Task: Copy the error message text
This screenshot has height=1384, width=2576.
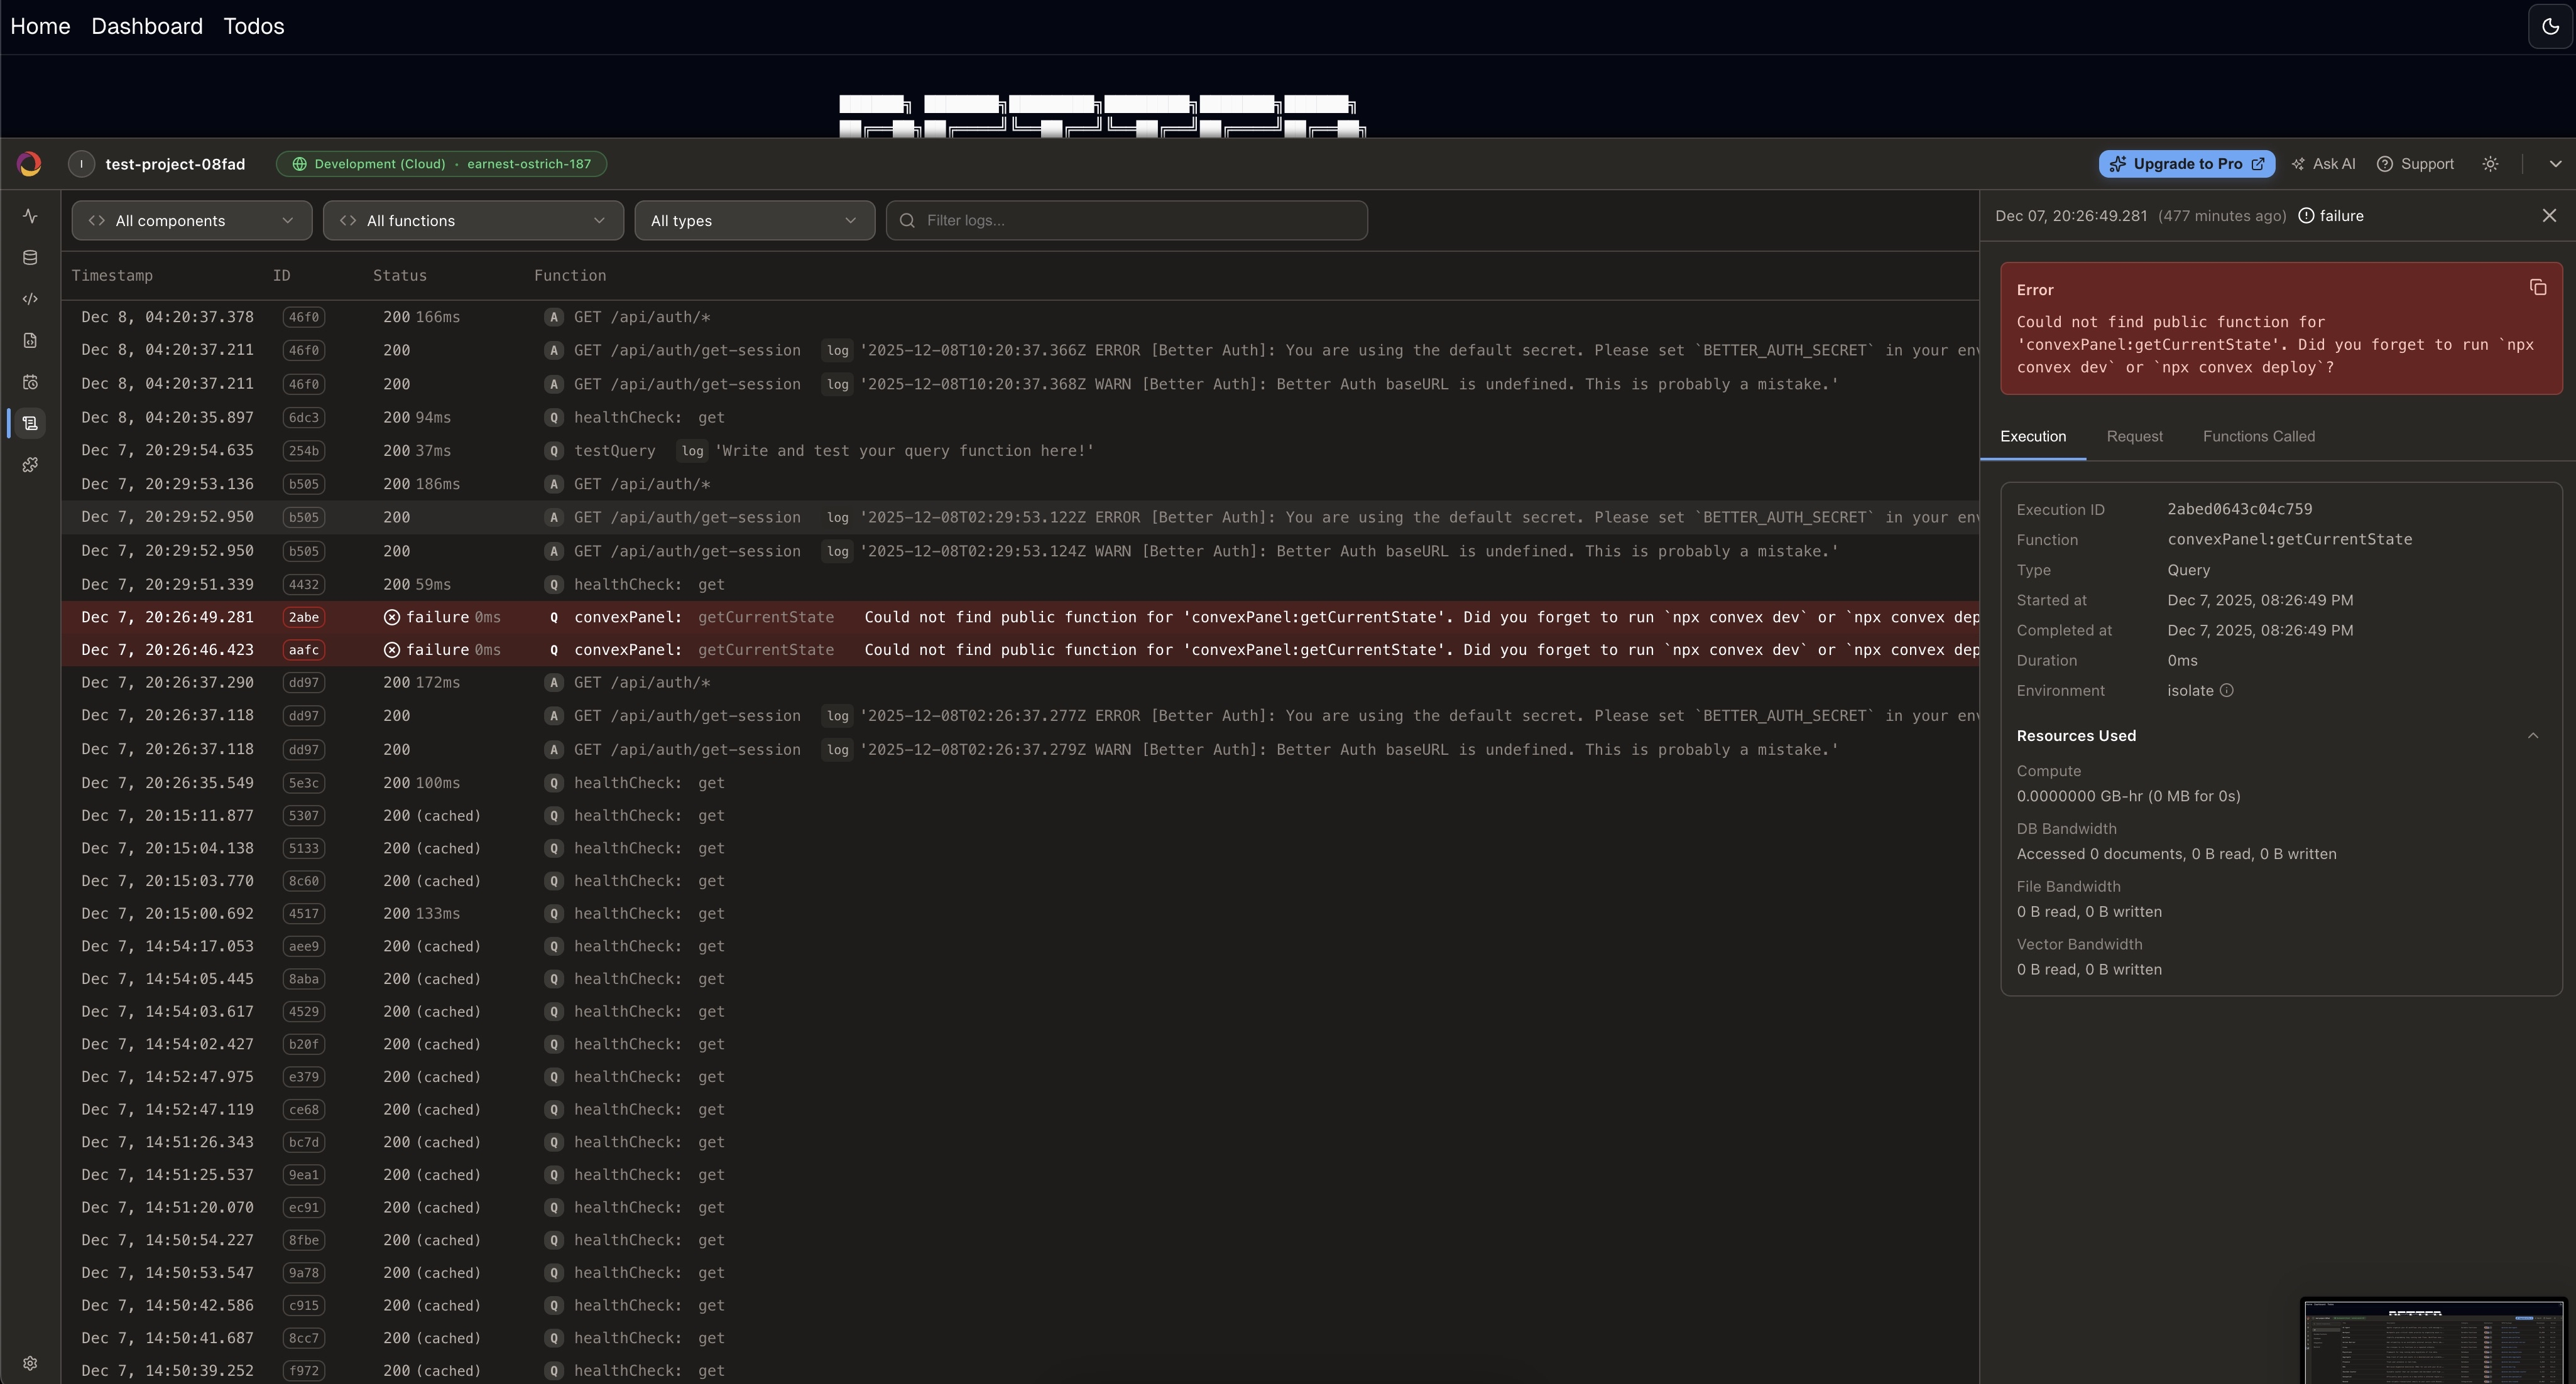Action: pos(2537,288)
